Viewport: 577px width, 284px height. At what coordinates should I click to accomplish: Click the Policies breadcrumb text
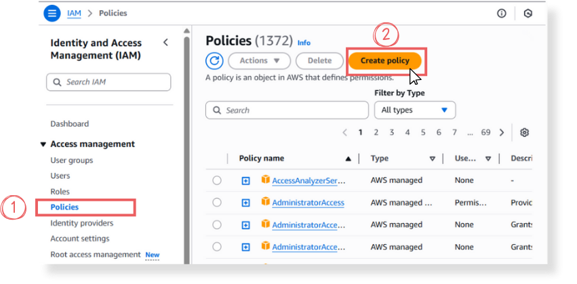coord(113,14)
